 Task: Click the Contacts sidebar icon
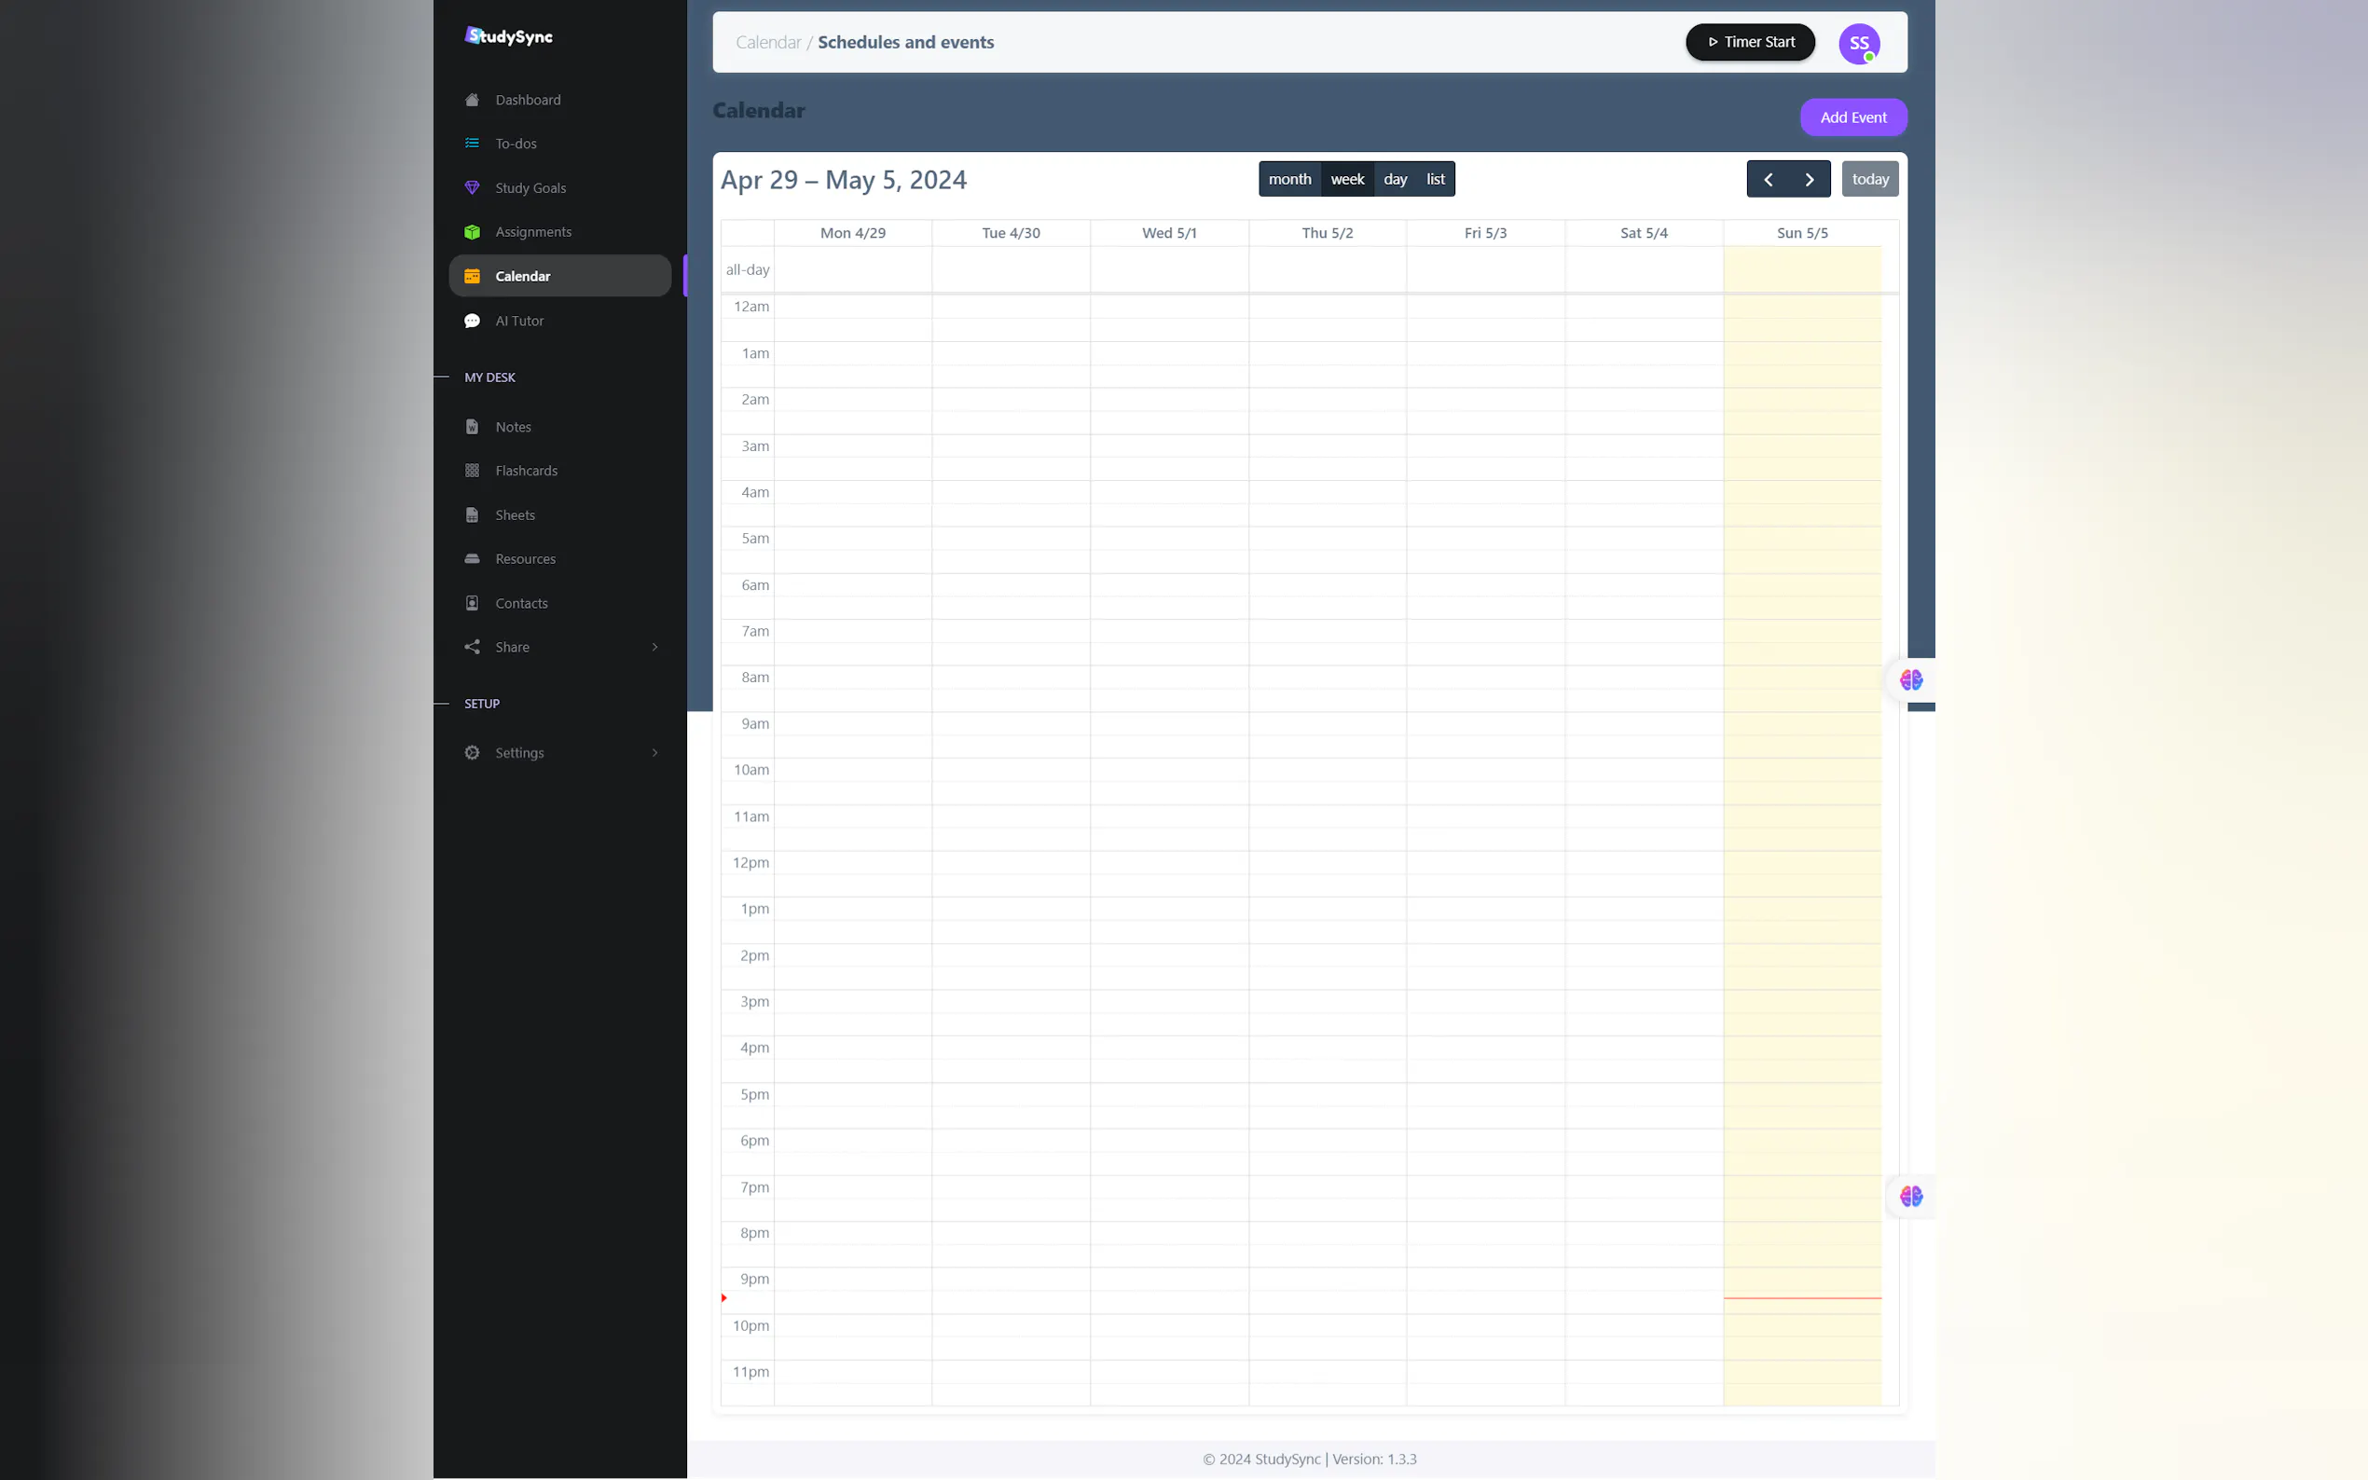point(472,603)
